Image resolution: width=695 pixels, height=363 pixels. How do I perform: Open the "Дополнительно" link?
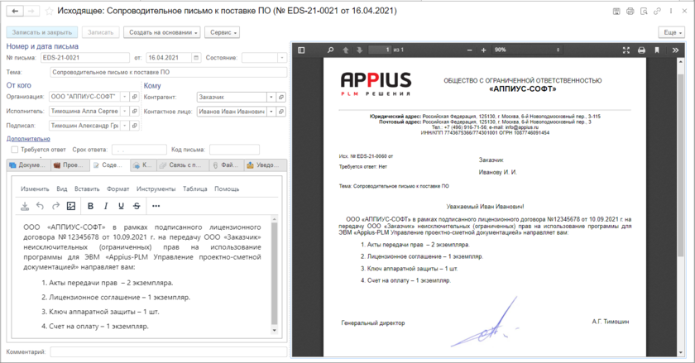point(28,139)
